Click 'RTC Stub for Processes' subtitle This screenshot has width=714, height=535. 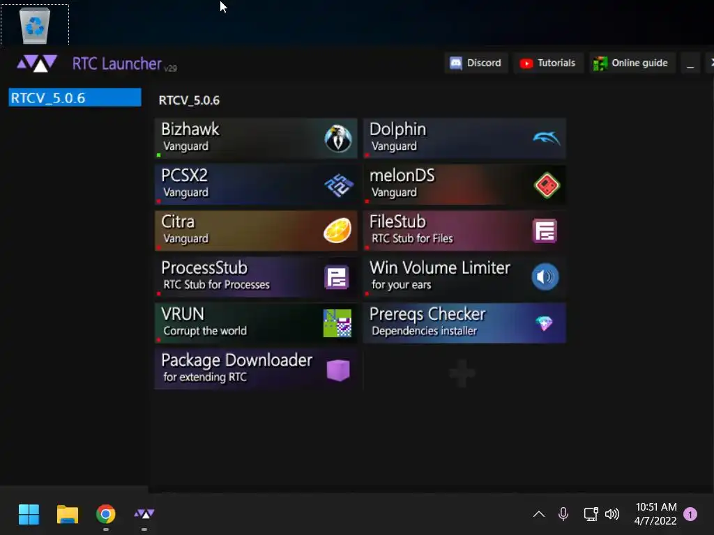216,285
